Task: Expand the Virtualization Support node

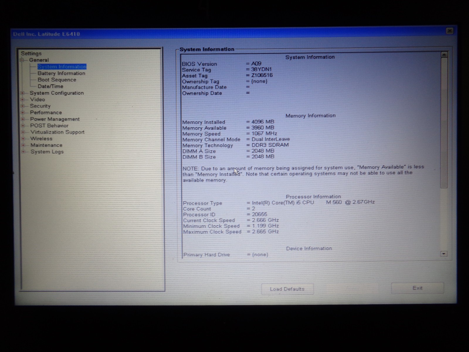Action: point(23,132)
